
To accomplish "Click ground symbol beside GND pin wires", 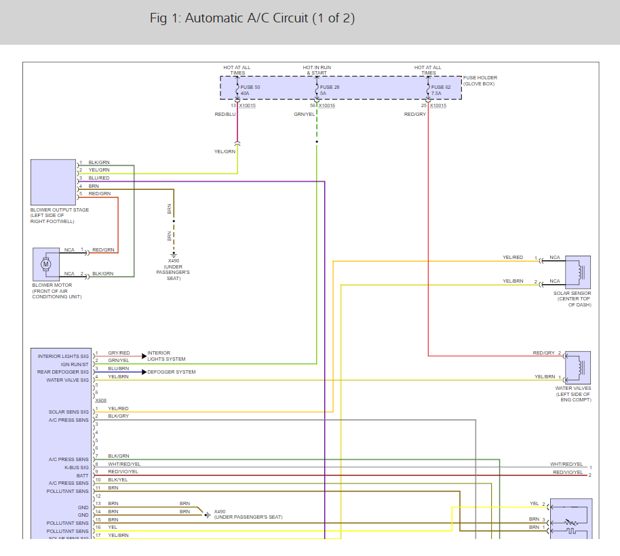I will tap(206, 515).
